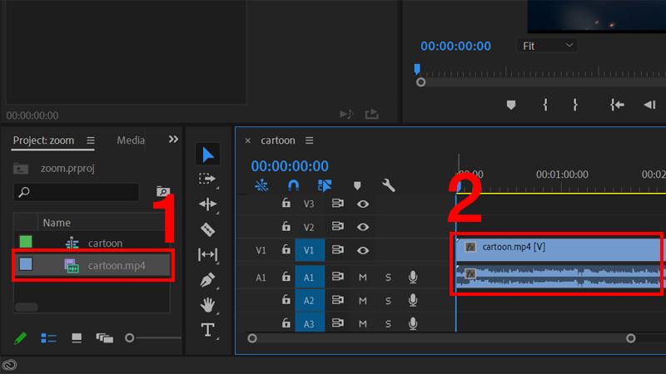Toggle sync lock for track V3
Viewport: 666px width, 374px height.
[338, 203]
